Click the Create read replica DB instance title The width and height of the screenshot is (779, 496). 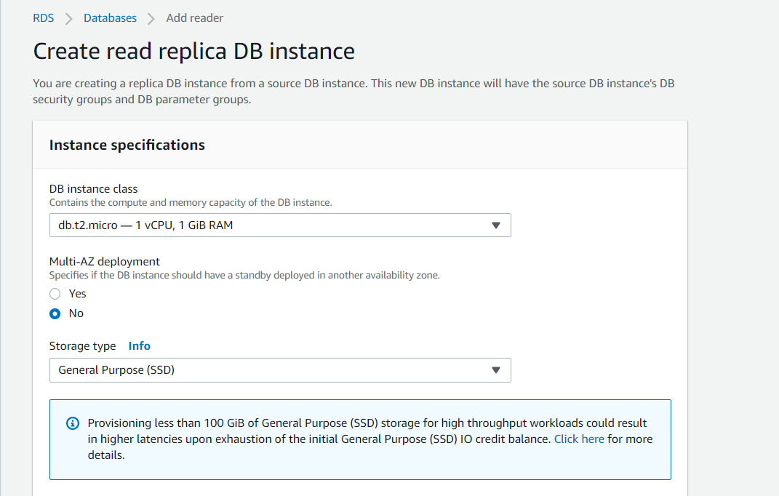click(193, 51)
